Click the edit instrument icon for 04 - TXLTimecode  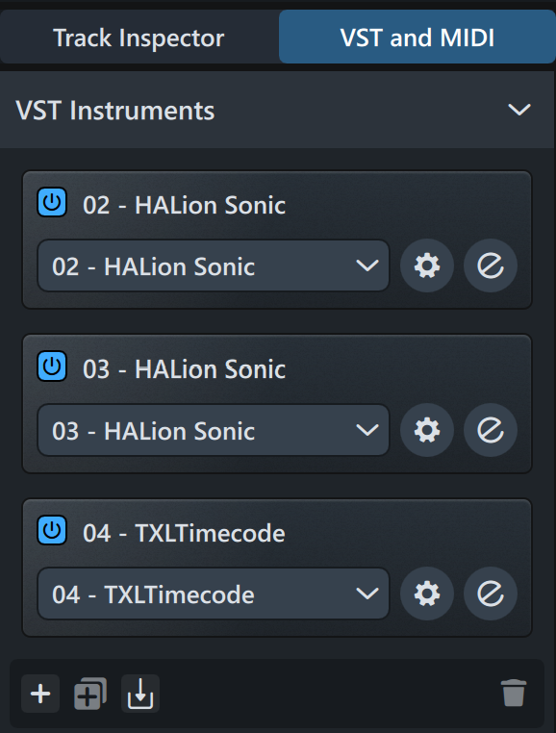click(x=490, y=594)
